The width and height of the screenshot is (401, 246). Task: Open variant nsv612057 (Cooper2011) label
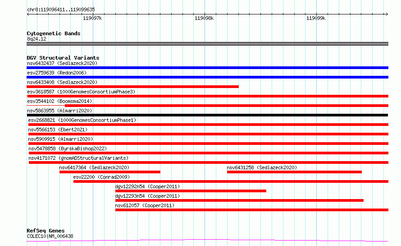coord(145,205)
